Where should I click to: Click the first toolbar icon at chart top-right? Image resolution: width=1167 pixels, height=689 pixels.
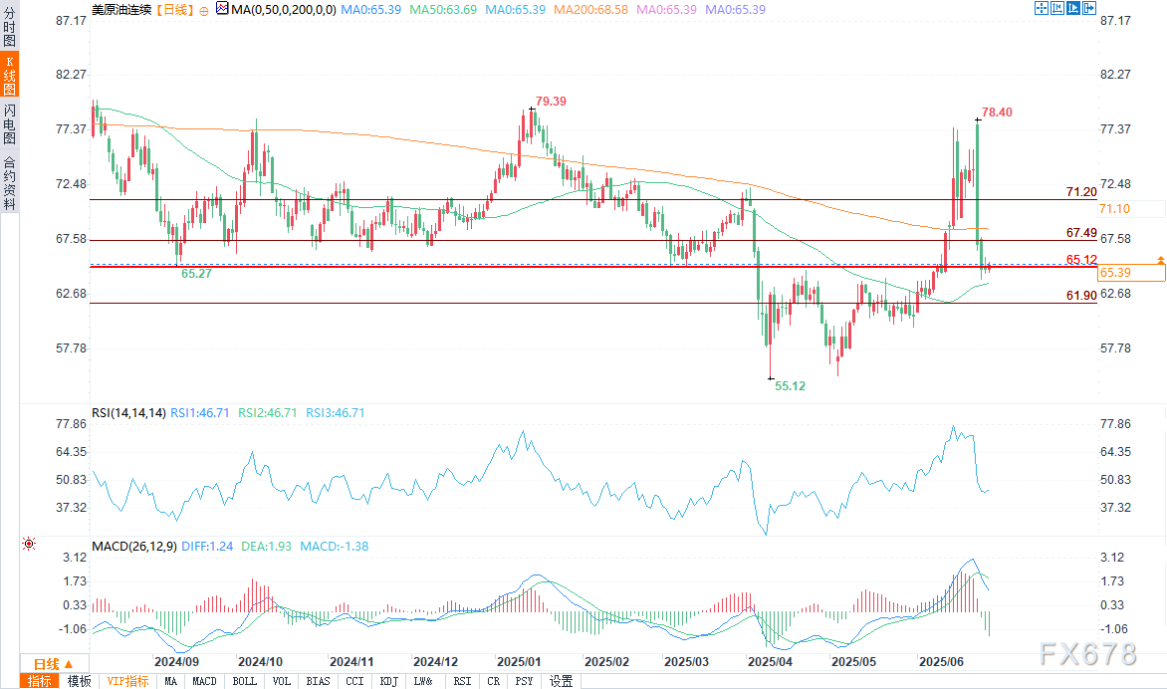(x=1043, y=8)
